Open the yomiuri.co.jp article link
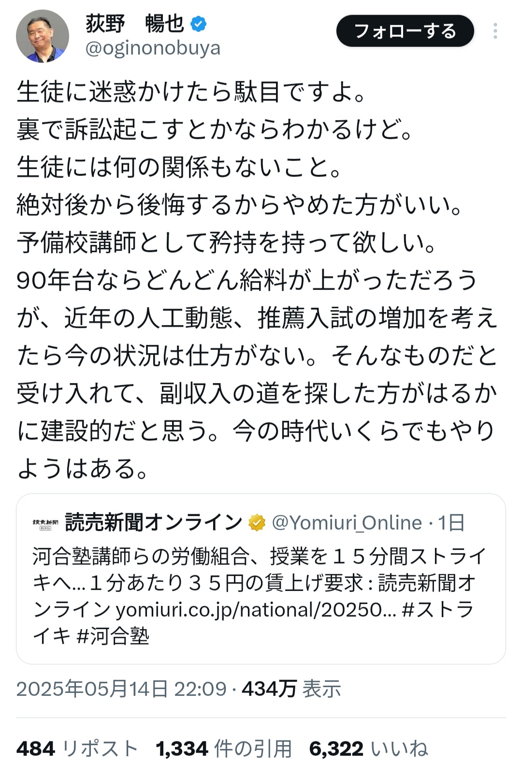522x765 pixels. coord(256,610)
